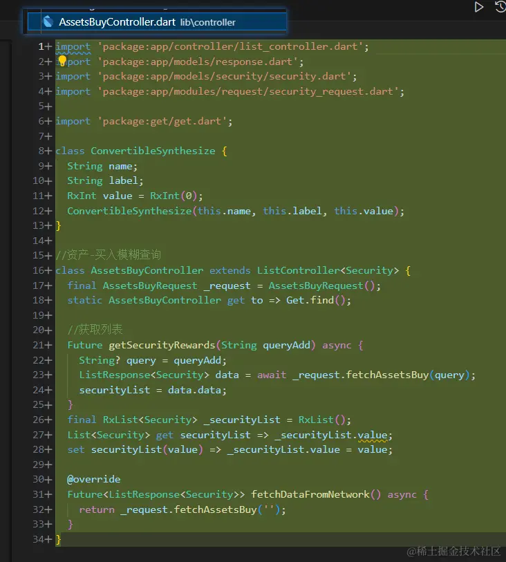The height and width of the screenshot is (562, 506).
Task: Click the 'AssetsBuyController extends' class line
Action: 233,270
